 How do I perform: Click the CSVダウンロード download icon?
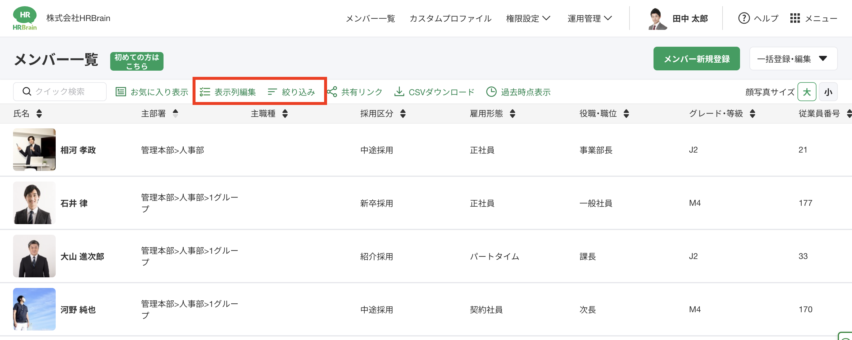(399, 92)
